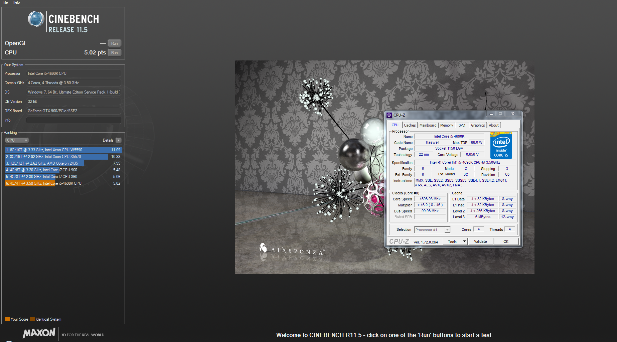Screen dimensions: 617x342
Task: Click the Tools button in CPU-Z
Action: (452, 242)
